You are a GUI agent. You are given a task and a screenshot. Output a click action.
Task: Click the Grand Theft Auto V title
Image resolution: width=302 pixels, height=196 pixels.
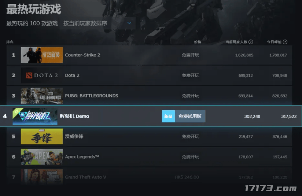(x=85, y=177)
